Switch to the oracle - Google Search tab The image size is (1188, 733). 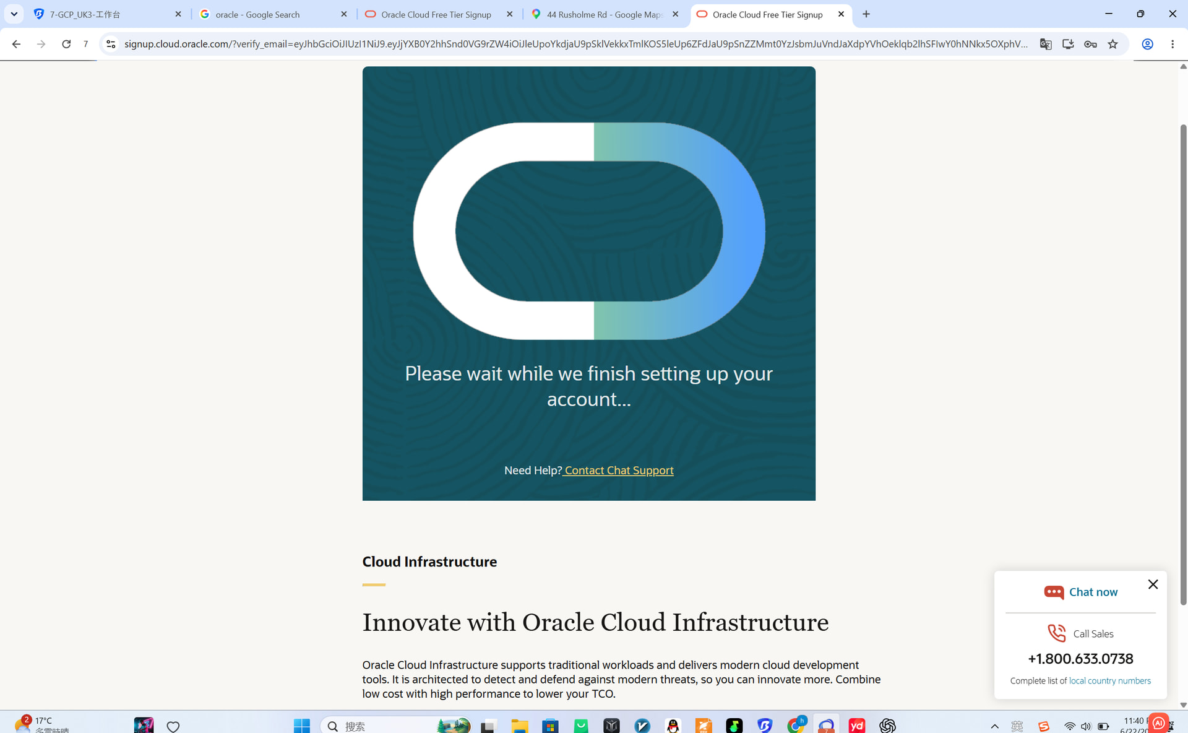274,14
